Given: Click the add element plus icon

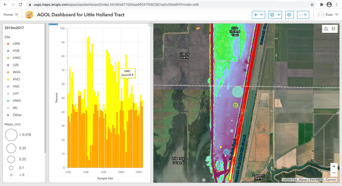Looking at the screenshot, I should tap(255, 15).
